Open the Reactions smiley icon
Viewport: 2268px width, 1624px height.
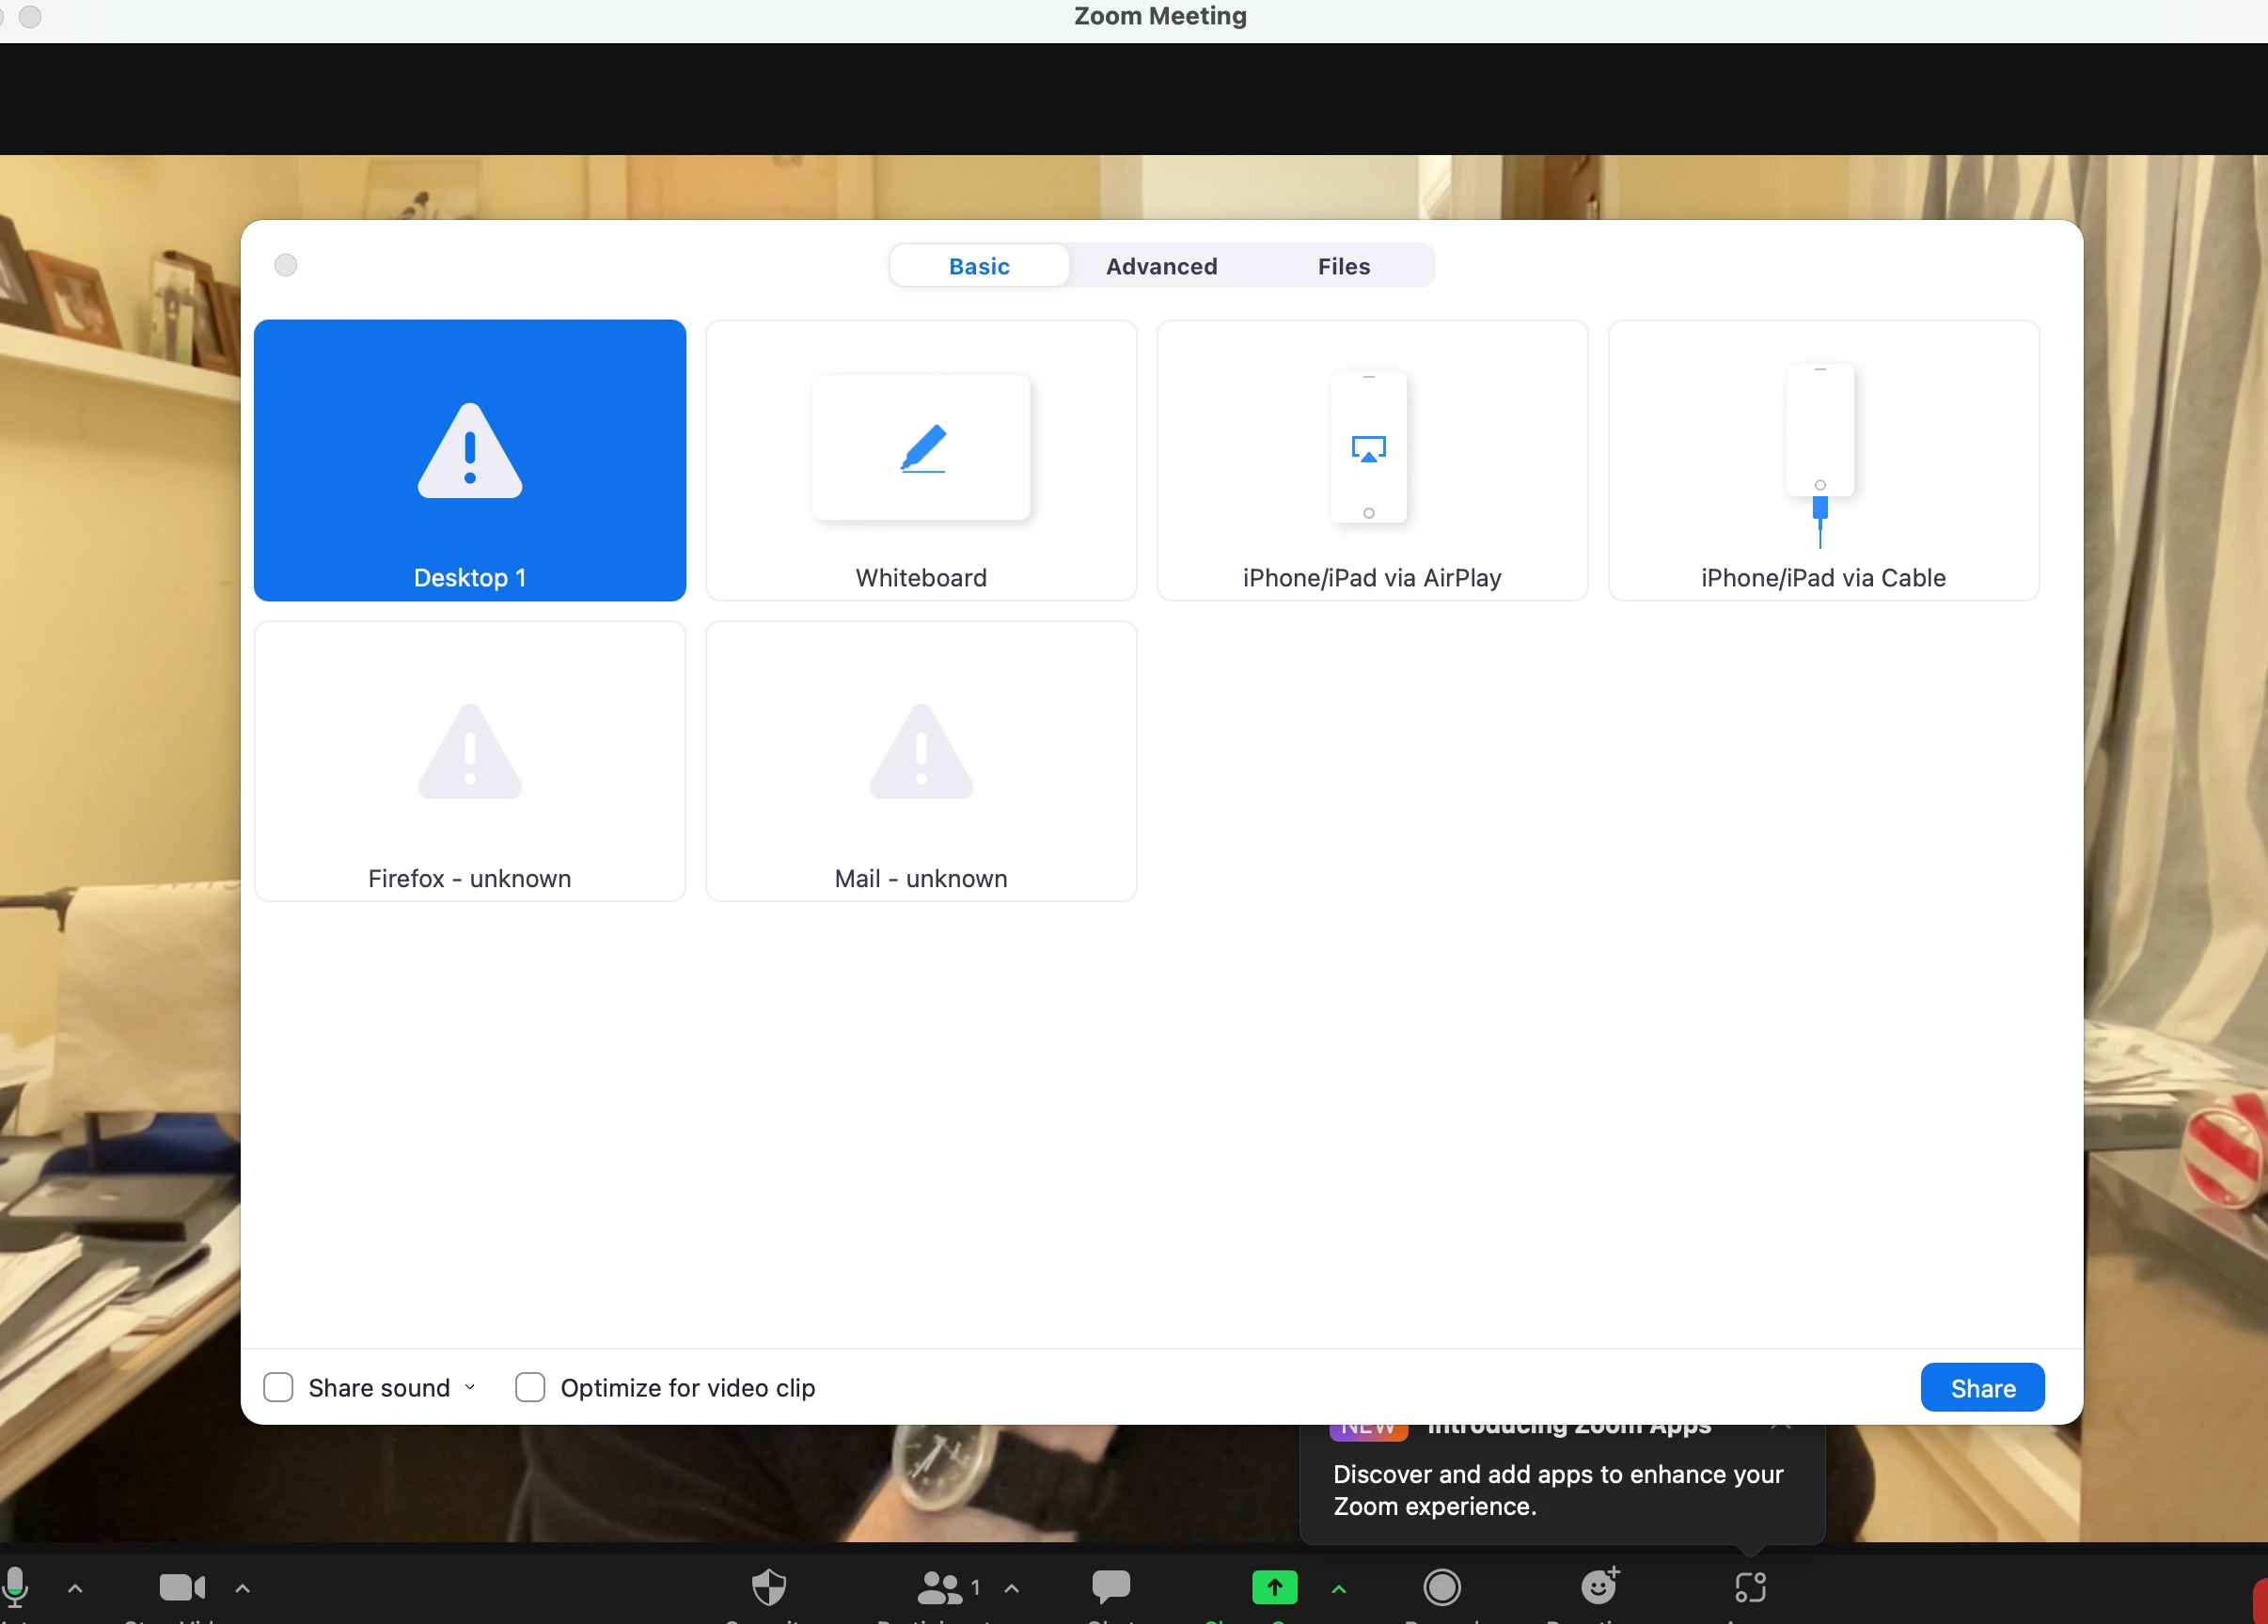tap(1598, 1587)
